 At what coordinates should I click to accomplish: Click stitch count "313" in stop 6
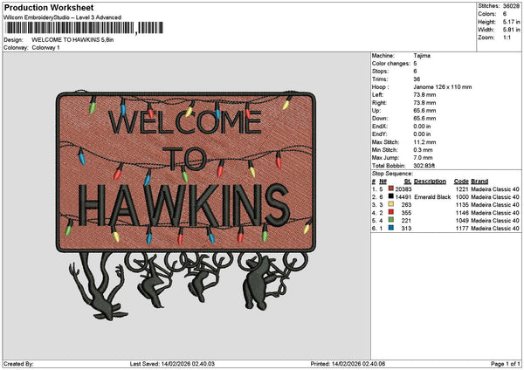[x=406, y=229]
